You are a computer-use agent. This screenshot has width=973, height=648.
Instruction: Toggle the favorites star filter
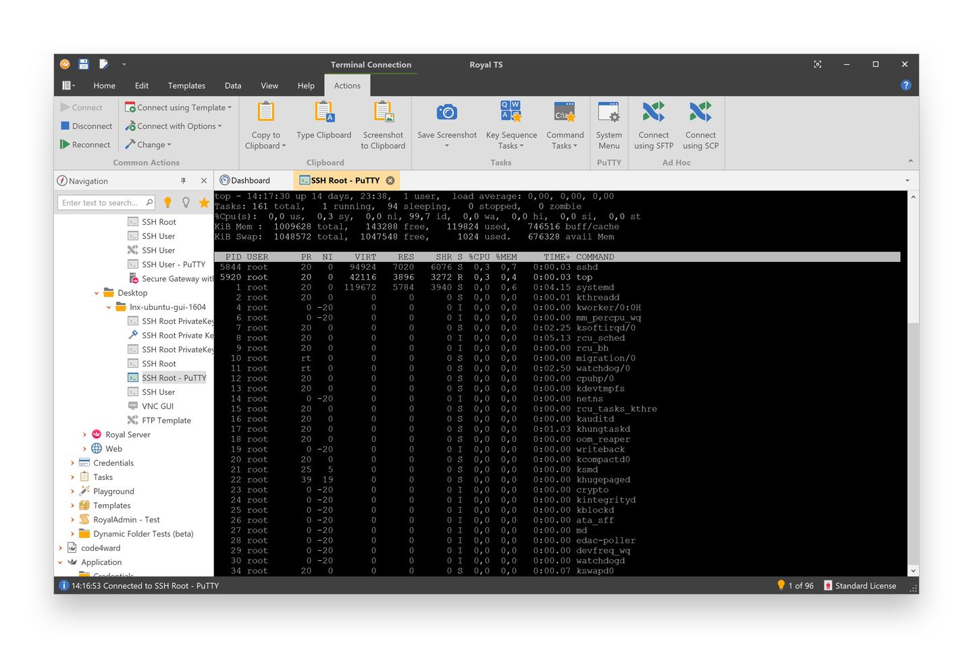tap(205, 202)
